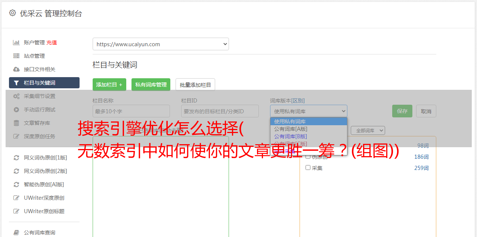This screenshot has width=477, height=237.
Task: Click the filter icon for 栏目与关键词
Action: pos(16,83)
